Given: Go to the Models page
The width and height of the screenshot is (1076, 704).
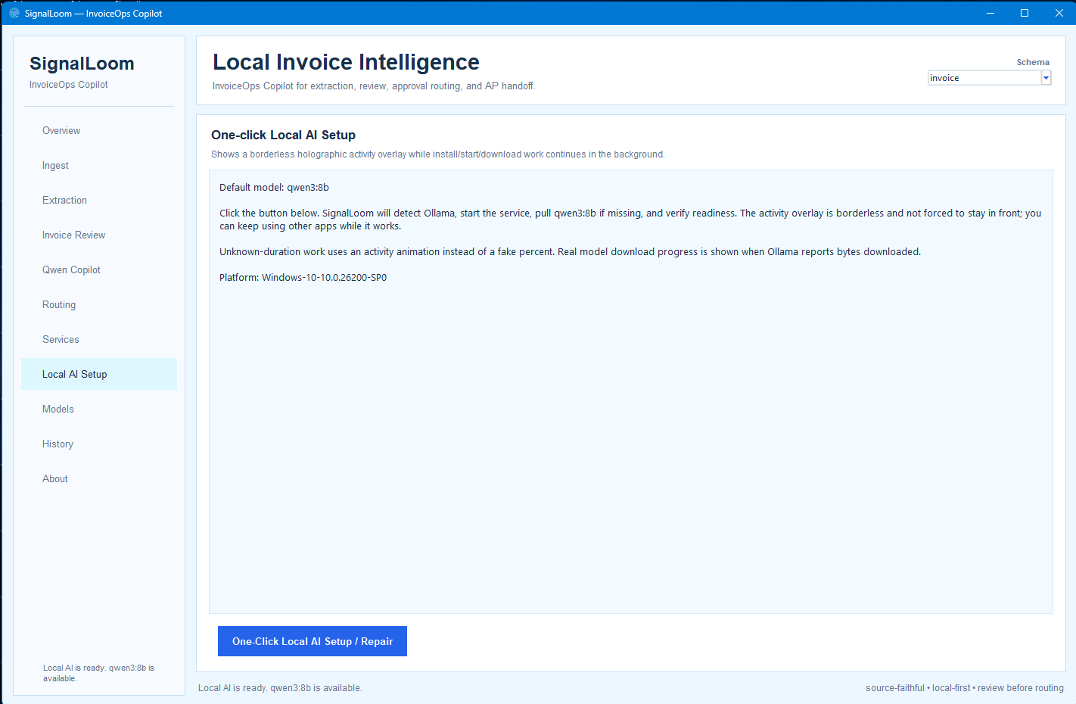Looking at the screenshot, I should [99, 409].
